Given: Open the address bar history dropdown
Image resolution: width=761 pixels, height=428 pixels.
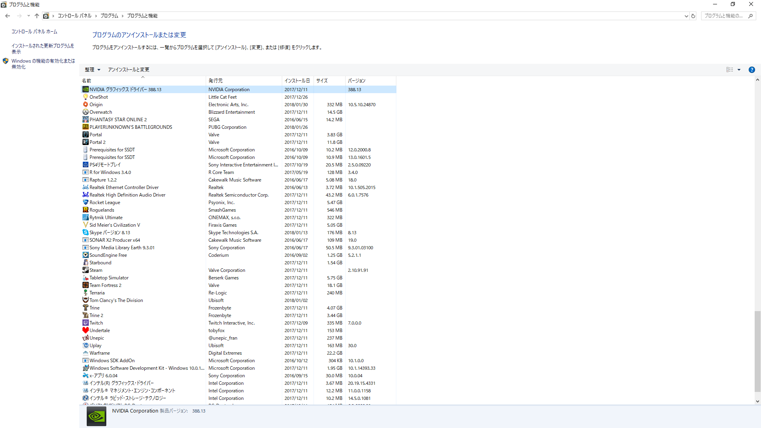Looking at the screenshot, I should click(686, 16).
